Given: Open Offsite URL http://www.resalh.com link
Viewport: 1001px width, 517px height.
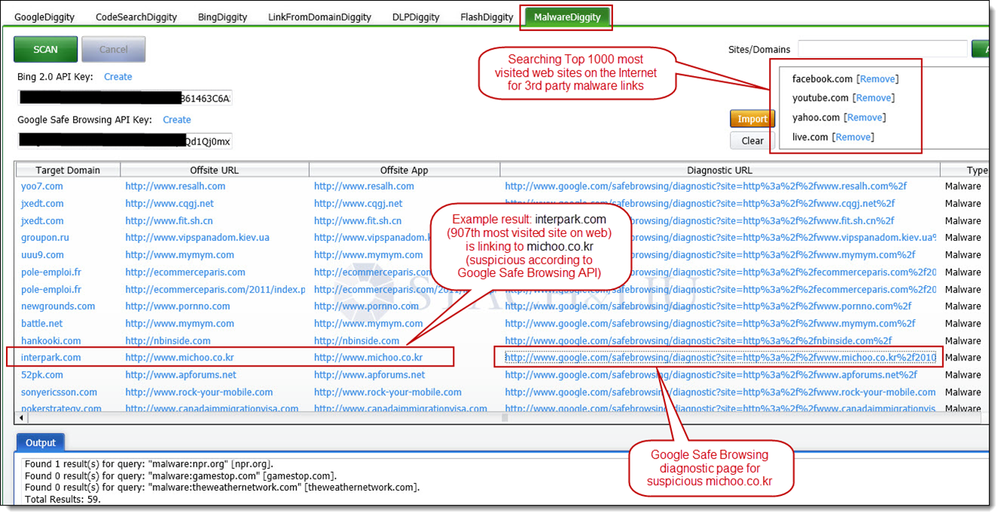Looking at the screenshot, I should (x=175, y=187).
